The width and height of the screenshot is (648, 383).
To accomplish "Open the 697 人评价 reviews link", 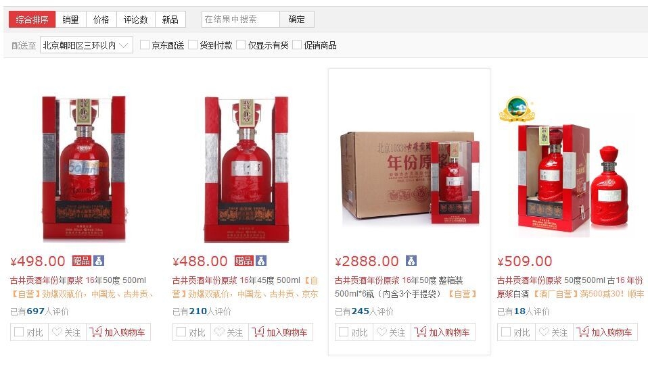I will (x=40, y=311).
